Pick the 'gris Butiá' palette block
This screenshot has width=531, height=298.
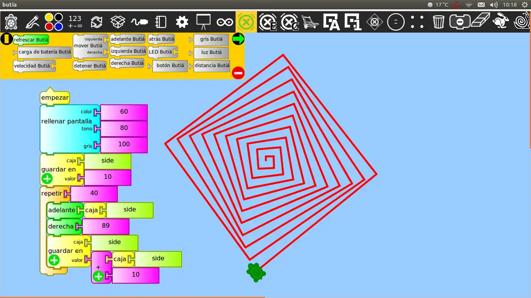[x=209, y=40]
